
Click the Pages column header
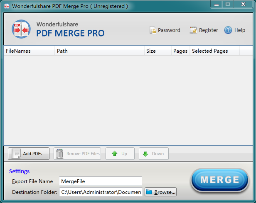click(180, 51)
